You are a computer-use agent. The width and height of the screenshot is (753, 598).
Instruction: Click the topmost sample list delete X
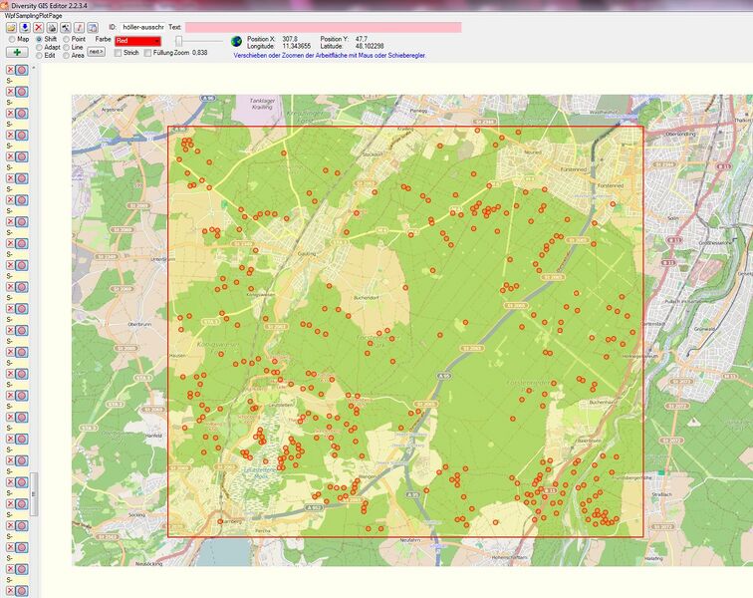[10, 70]
